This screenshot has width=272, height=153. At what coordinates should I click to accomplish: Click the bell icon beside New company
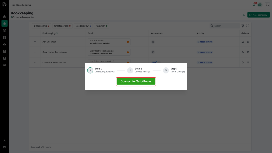click(x=244, y=15)
